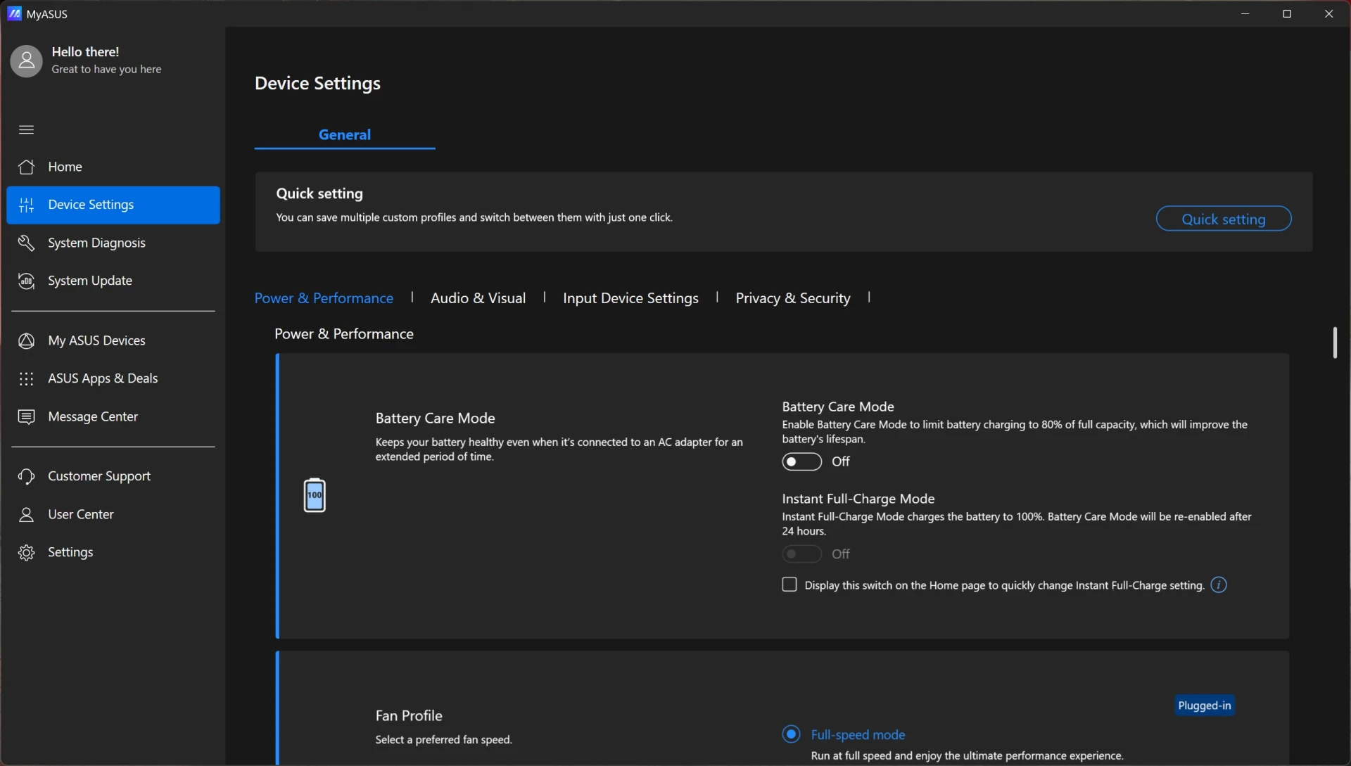Click the Full-speed mode label text
This screenshot has width=1351, height=766.
(858, 734)
